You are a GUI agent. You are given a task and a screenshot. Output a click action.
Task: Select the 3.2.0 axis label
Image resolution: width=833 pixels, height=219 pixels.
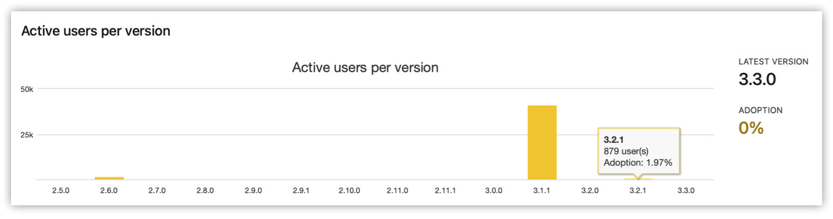click(x=590, y=191)
